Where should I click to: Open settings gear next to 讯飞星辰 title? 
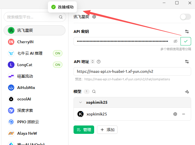click(x=94, y=17)
